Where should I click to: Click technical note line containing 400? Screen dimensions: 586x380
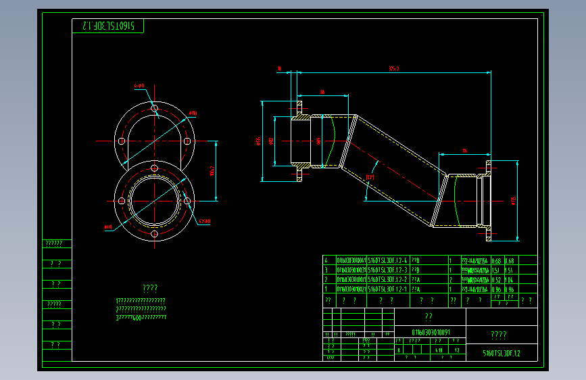[141, 318]
